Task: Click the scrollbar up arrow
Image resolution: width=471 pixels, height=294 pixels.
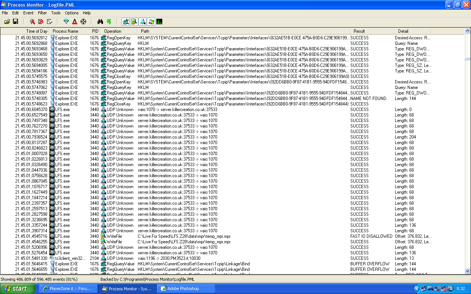Action: (467, 31)
